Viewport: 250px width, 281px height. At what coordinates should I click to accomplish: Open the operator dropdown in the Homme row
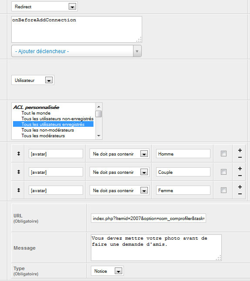click(x=119, y=154)
